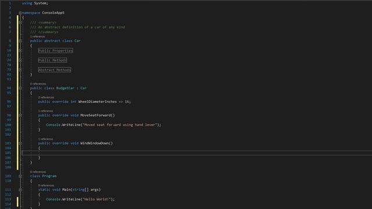Click line number 111 in the gutter

(x=8, y=190)
